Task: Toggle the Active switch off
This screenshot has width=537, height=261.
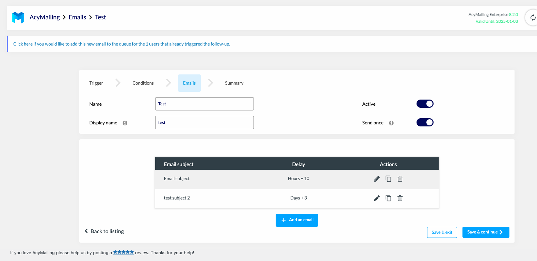Action: [425, 104]
